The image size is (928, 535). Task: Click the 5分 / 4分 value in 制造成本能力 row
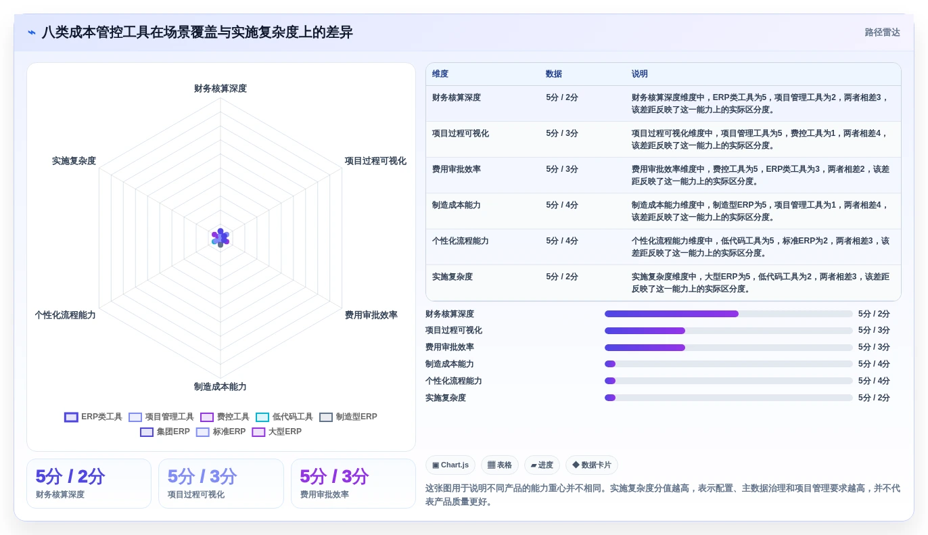tap(562, 205)
